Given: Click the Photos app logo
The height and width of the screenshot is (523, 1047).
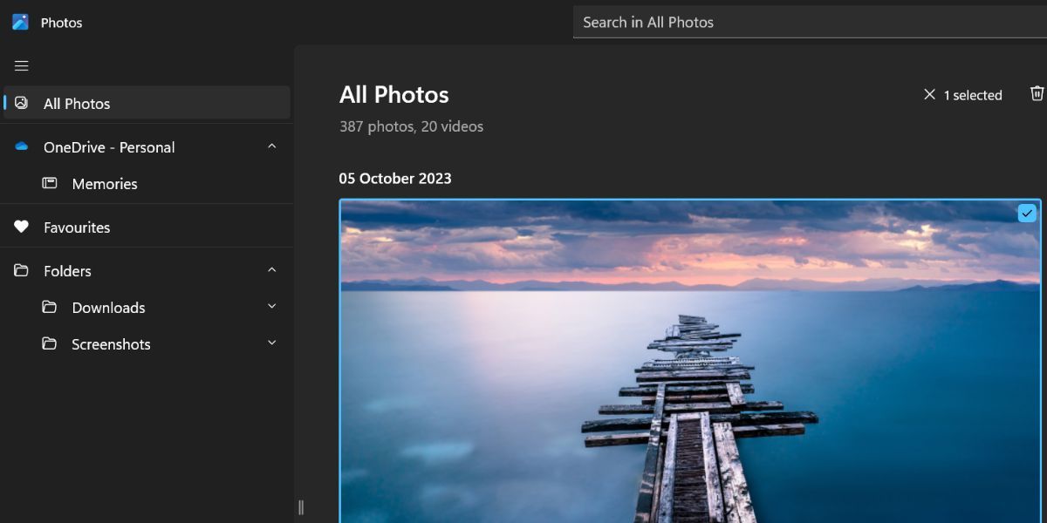Looking at the screenshot, I should pos(19,22).
